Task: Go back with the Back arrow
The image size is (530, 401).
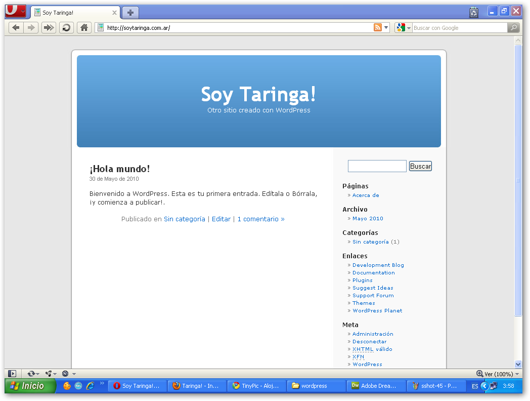Action: pyautogui.click(x=16, y=28)
